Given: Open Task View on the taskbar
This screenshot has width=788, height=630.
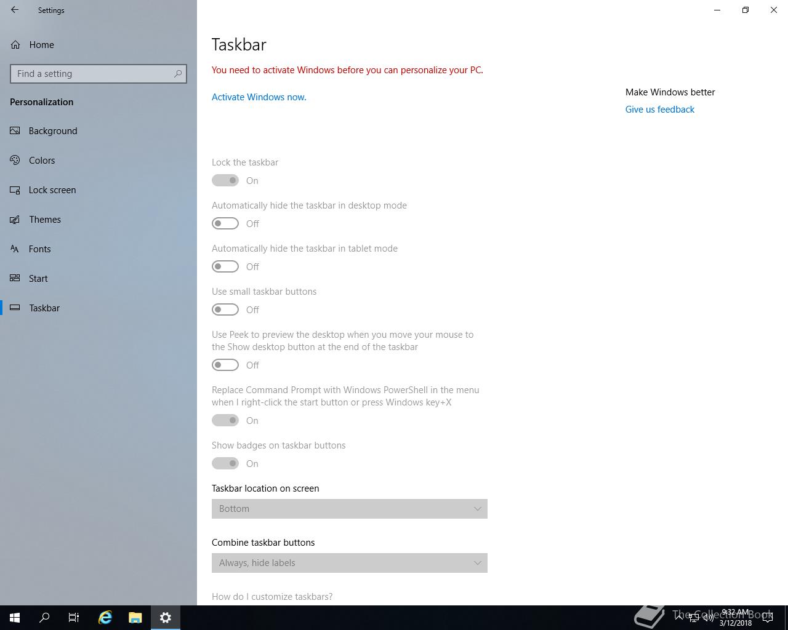Looking at the screenshot, I should pos(74,618).
